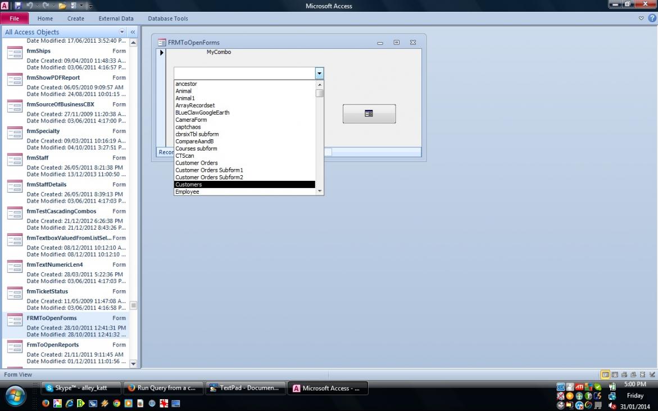Click inside the MyCombo text field
The image size is (658, 411).
(244, 74)
